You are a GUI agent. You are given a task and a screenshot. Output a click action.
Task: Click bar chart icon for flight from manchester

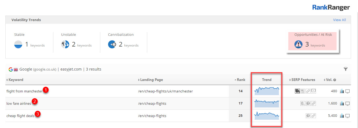click(x=342, y=91)
